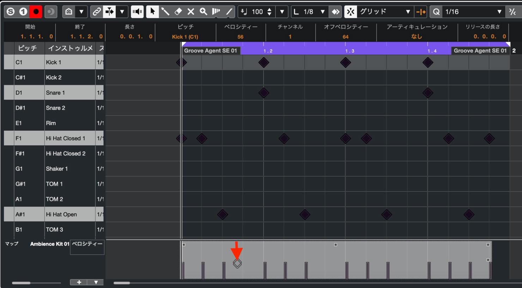The height and width of the screenshot is (288, 522).
Task: Click ピッチ value Kick 1 (C1)
Action: [185, 37]
